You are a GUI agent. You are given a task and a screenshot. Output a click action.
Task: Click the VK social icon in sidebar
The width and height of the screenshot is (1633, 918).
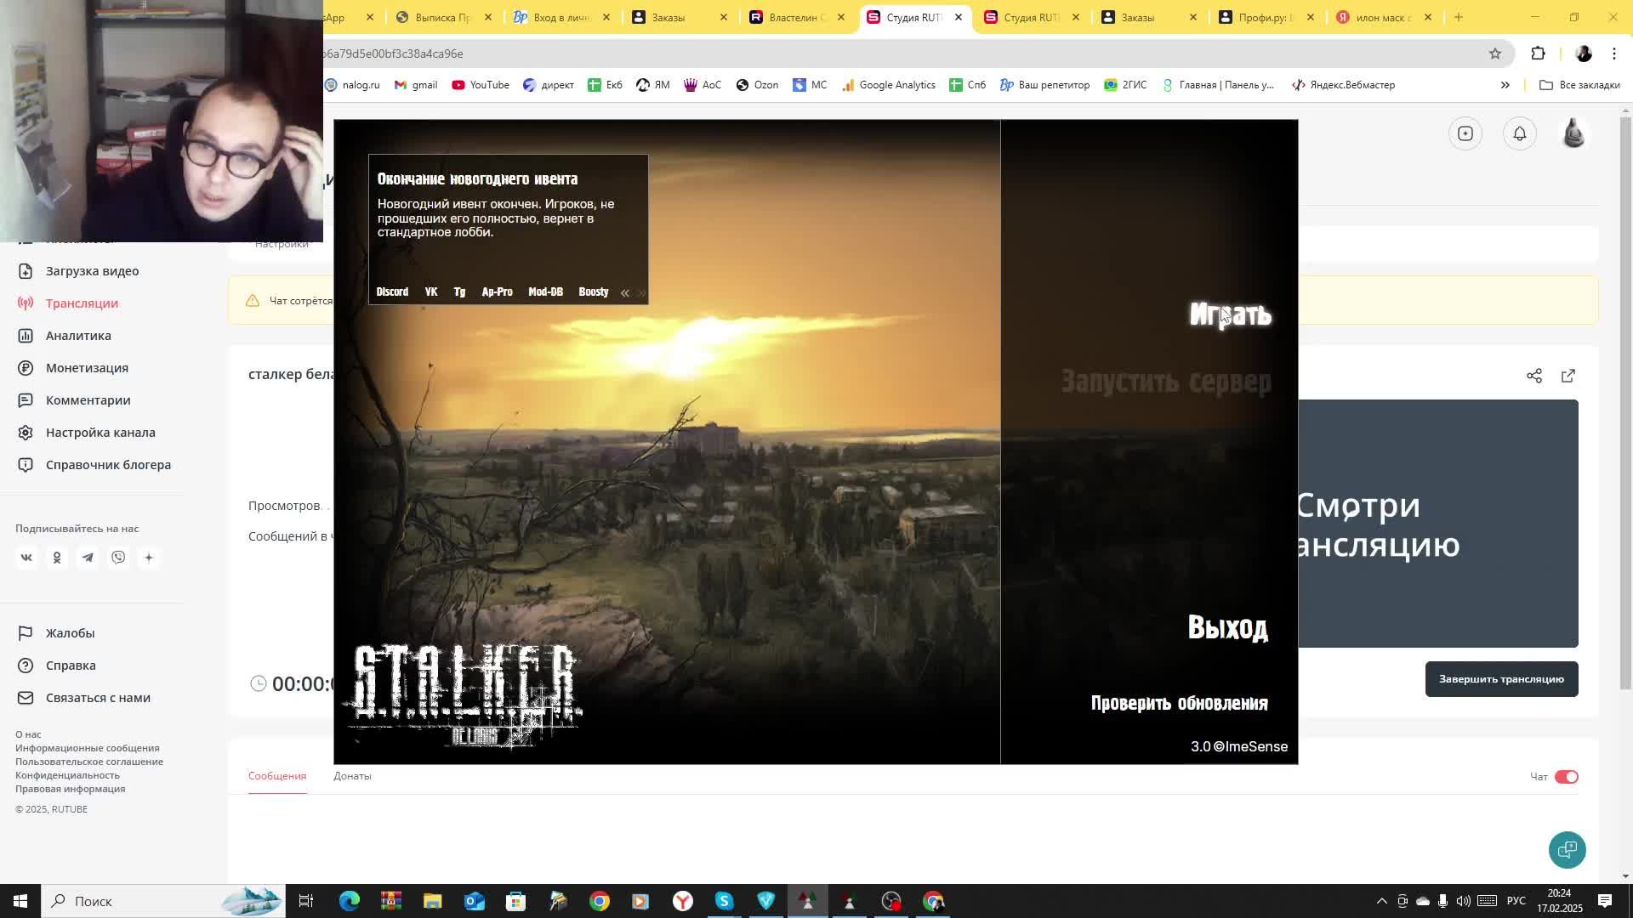coord(26,558)
